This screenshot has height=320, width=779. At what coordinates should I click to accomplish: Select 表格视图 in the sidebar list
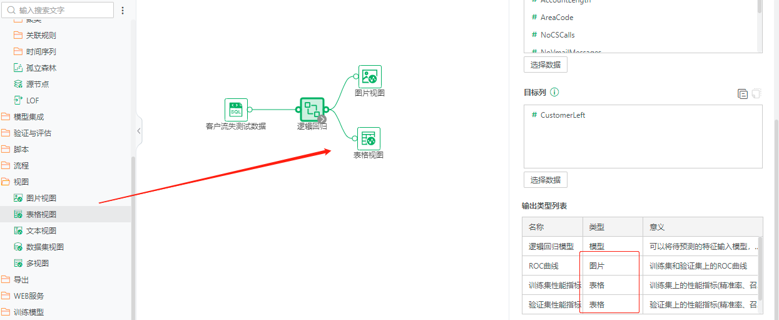click(x=41, y=214)
